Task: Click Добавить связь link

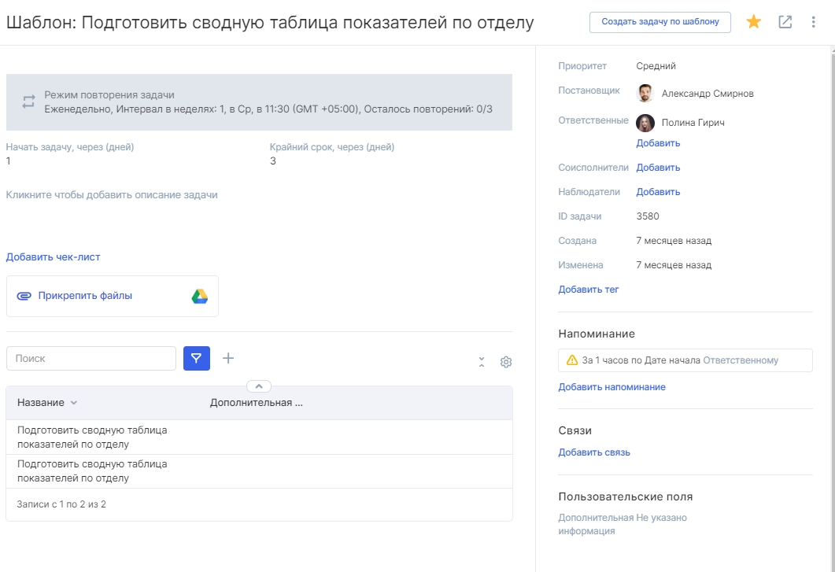Action: point(594,452)
